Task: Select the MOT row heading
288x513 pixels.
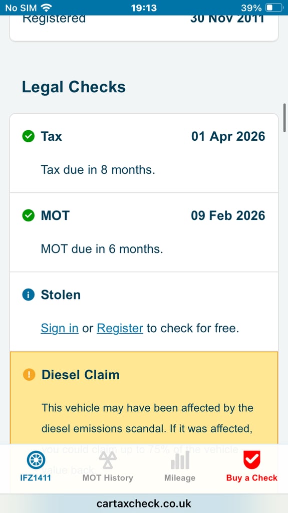Action: tap(55, 215)
